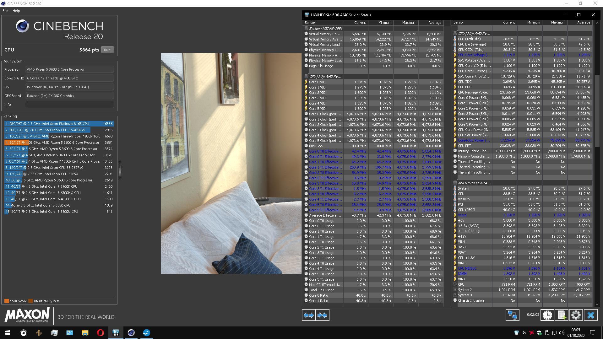Open the Help menu in Cinebench

pyautogui.click(x=16, y=11)
